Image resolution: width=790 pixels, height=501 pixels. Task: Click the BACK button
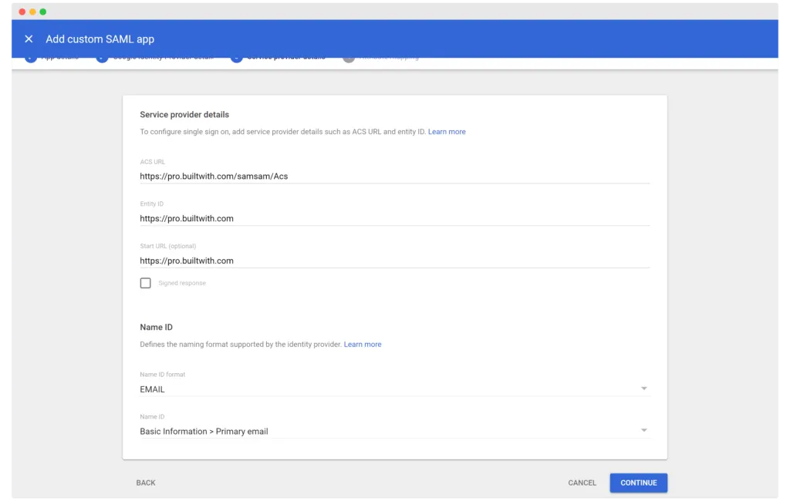tap(146, 483)
